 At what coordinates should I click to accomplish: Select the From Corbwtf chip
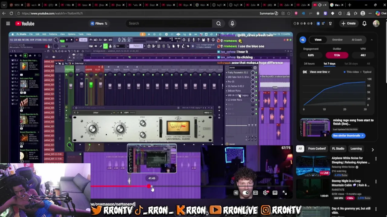(317, 149)
